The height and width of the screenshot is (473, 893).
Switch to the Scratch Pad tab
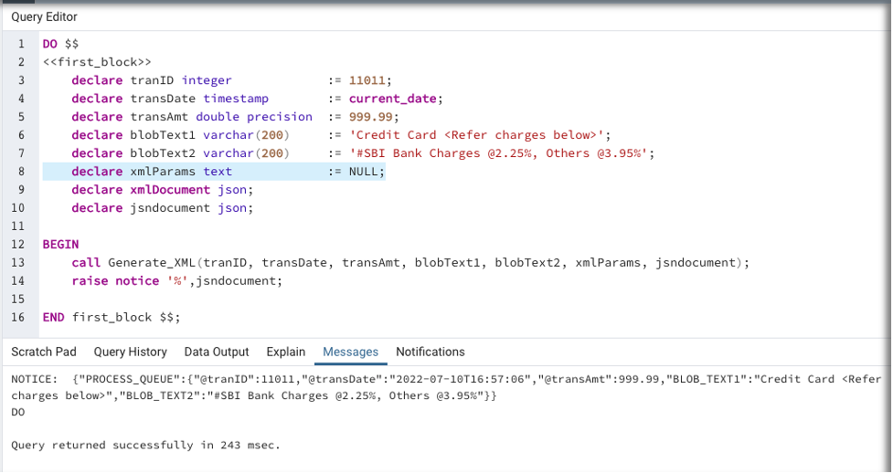[44, 352]
